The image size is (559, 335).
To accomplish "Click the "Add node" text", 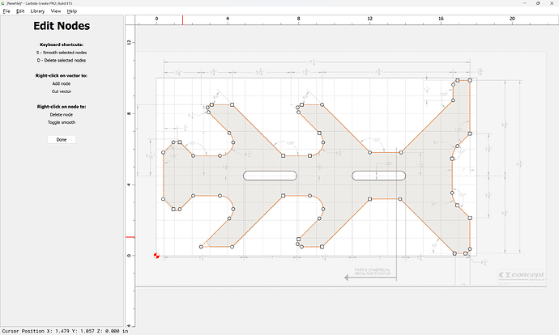I will pos(62,83).
